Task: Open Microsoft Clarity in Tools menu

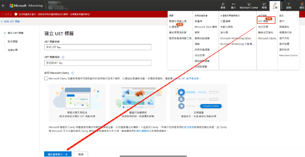Action: click(267, 38)
